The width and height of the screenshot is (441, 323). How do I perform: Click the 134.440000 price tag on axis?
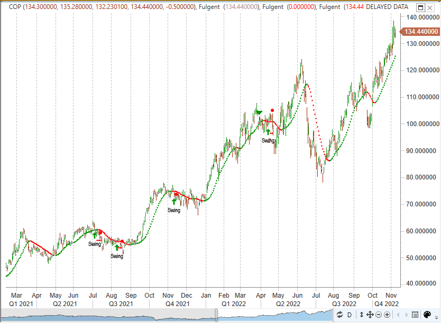pyautogui.click(x=419, y=32)
